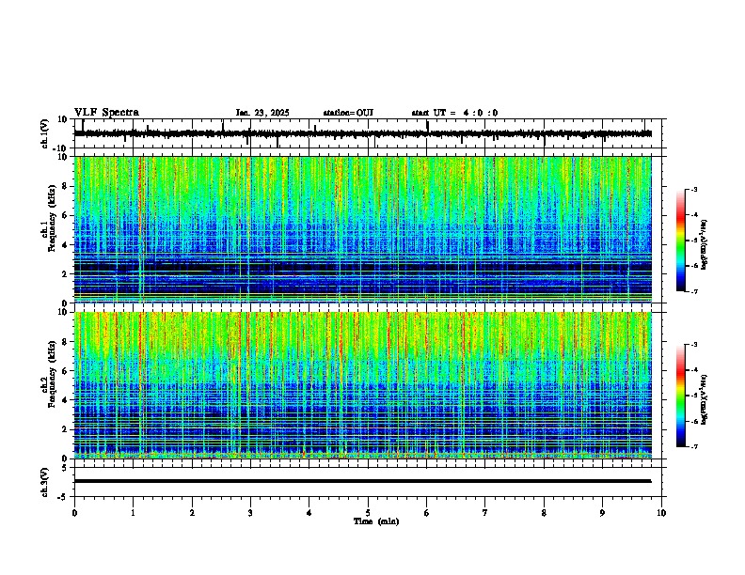The image size is (745, 575).
Task: Click the "ch.2 Frequency (kHz)" axis label
Action: (50, 374)
